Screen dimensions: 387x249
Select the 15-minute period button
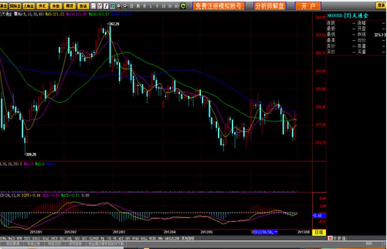(164, 6)
